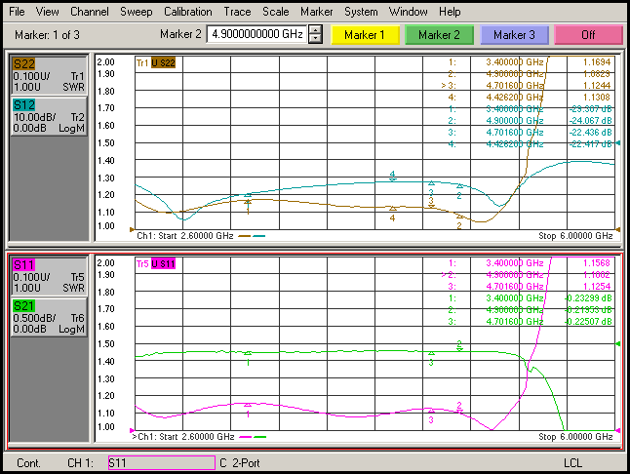The image size is (630, 474).
Task: Open the Calibration menu
Action: 188,12
